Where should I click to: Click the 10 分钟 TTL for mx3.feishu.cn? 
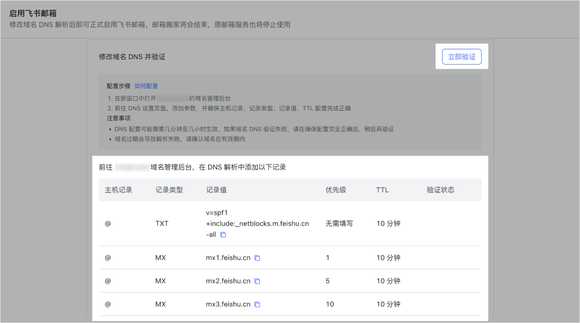(x=389, y=304)
